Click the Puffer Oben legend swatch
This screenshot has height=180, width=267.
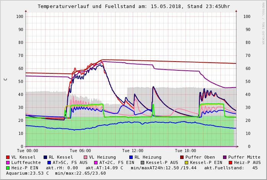(x=182, y=157)
